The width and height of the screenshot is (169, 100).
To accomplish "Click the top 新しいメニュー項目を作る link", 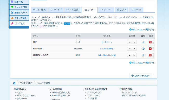I will [x=142, y=30].
